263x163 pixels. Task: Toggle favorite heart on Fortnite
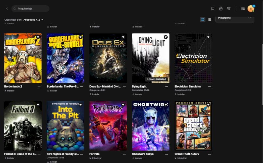point(123,105)
